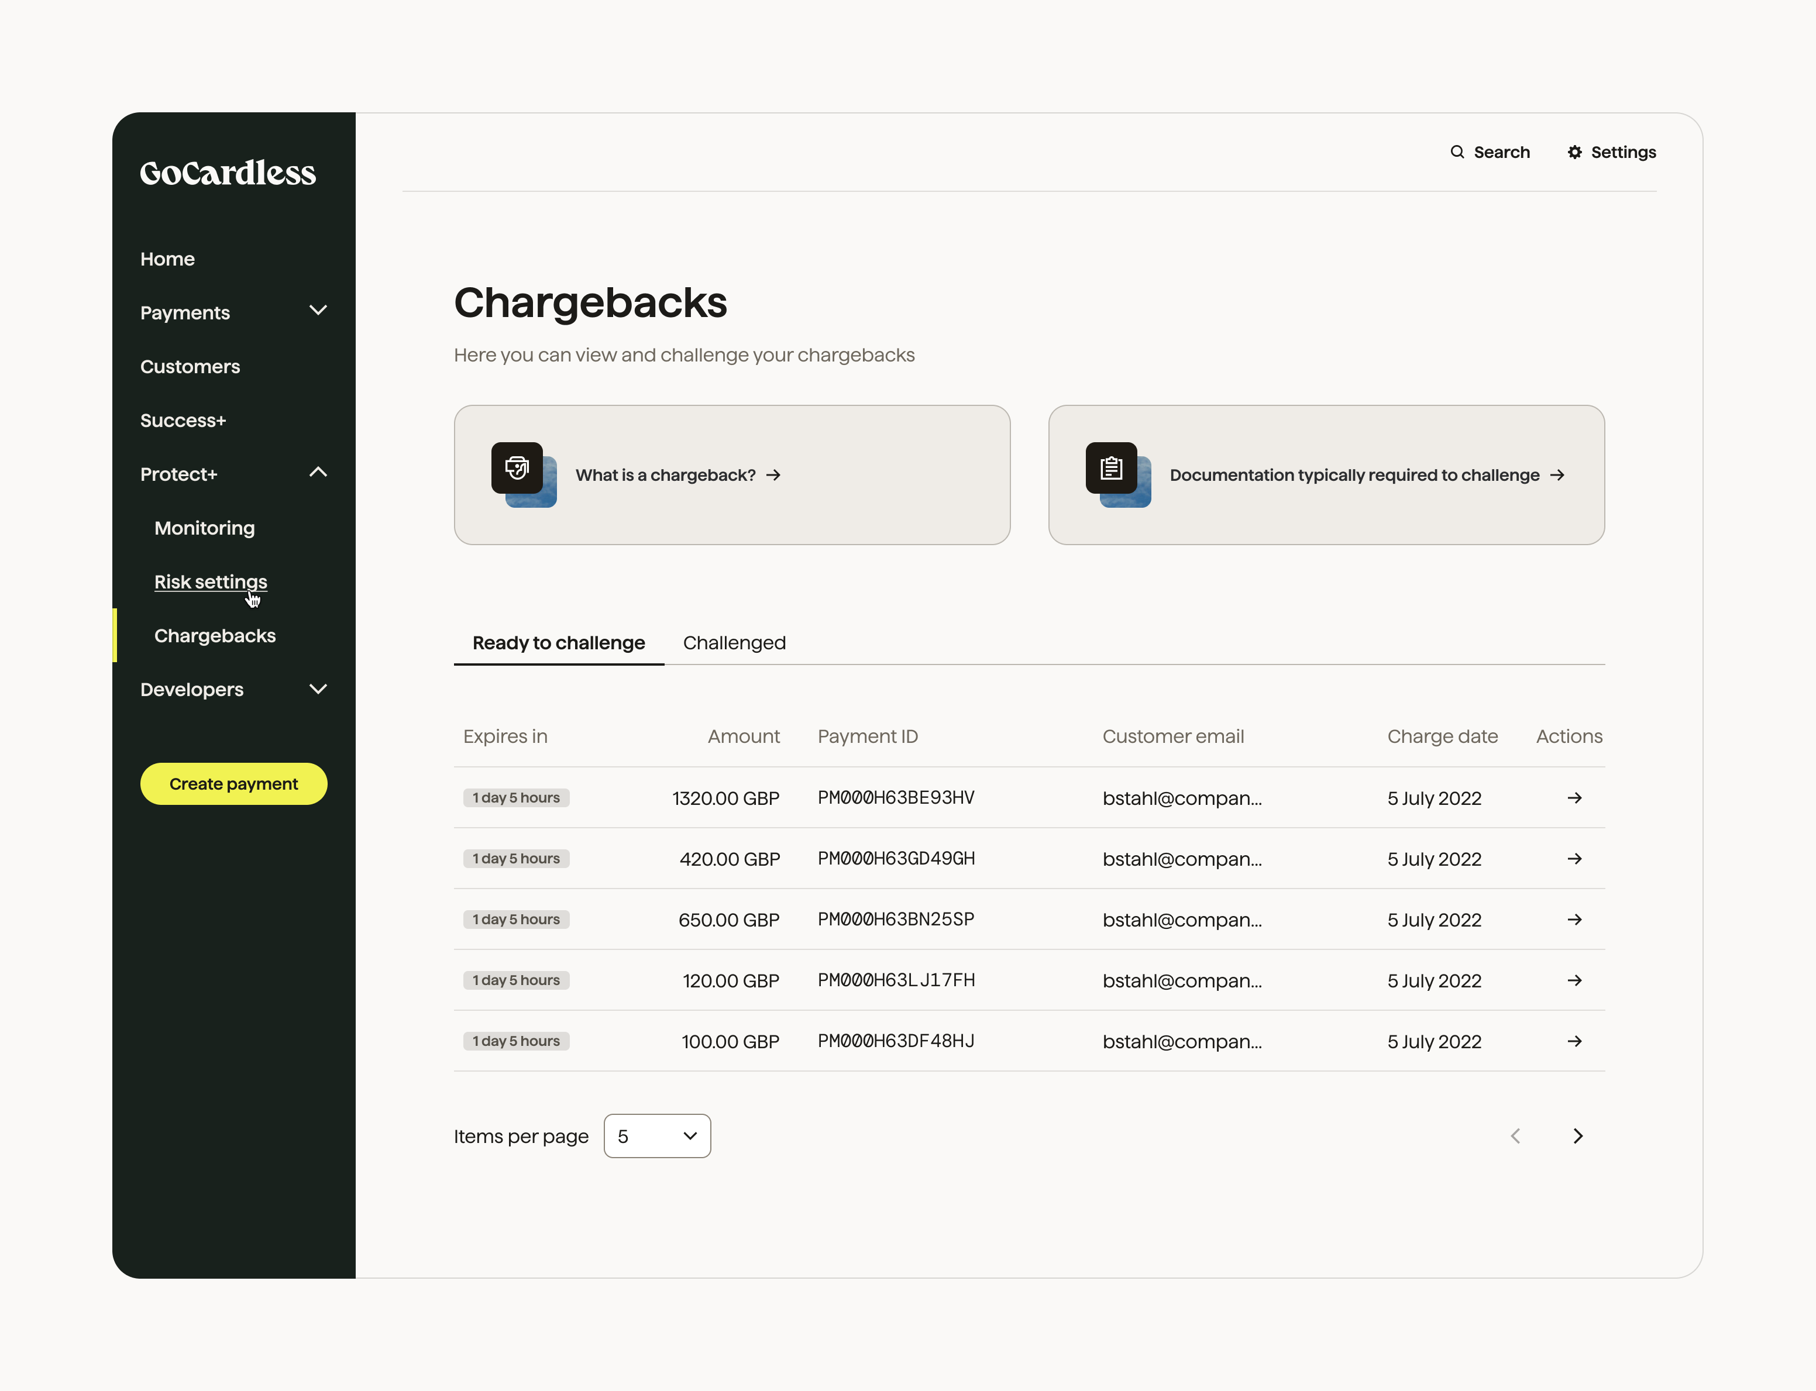
Task: Click the search magnifier icon
Action: pyautogui.click(x=1457, y=152)
